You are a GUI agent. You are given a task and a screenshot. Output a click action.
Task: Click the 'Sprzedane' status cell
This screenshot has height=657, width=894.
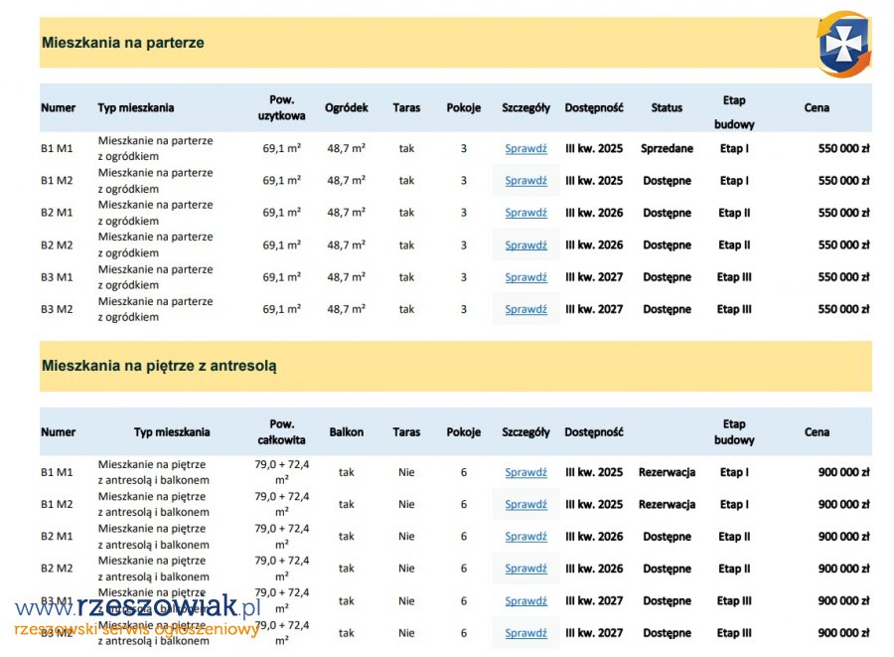667,149
